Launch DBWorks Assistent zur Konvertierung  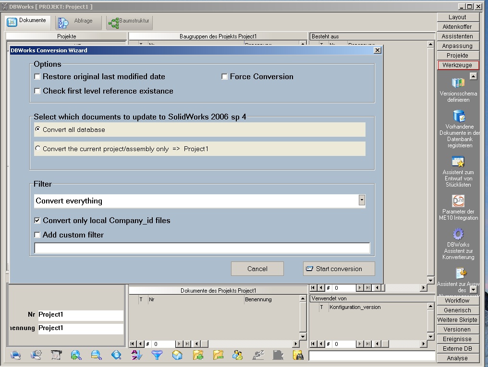(458, 234)
